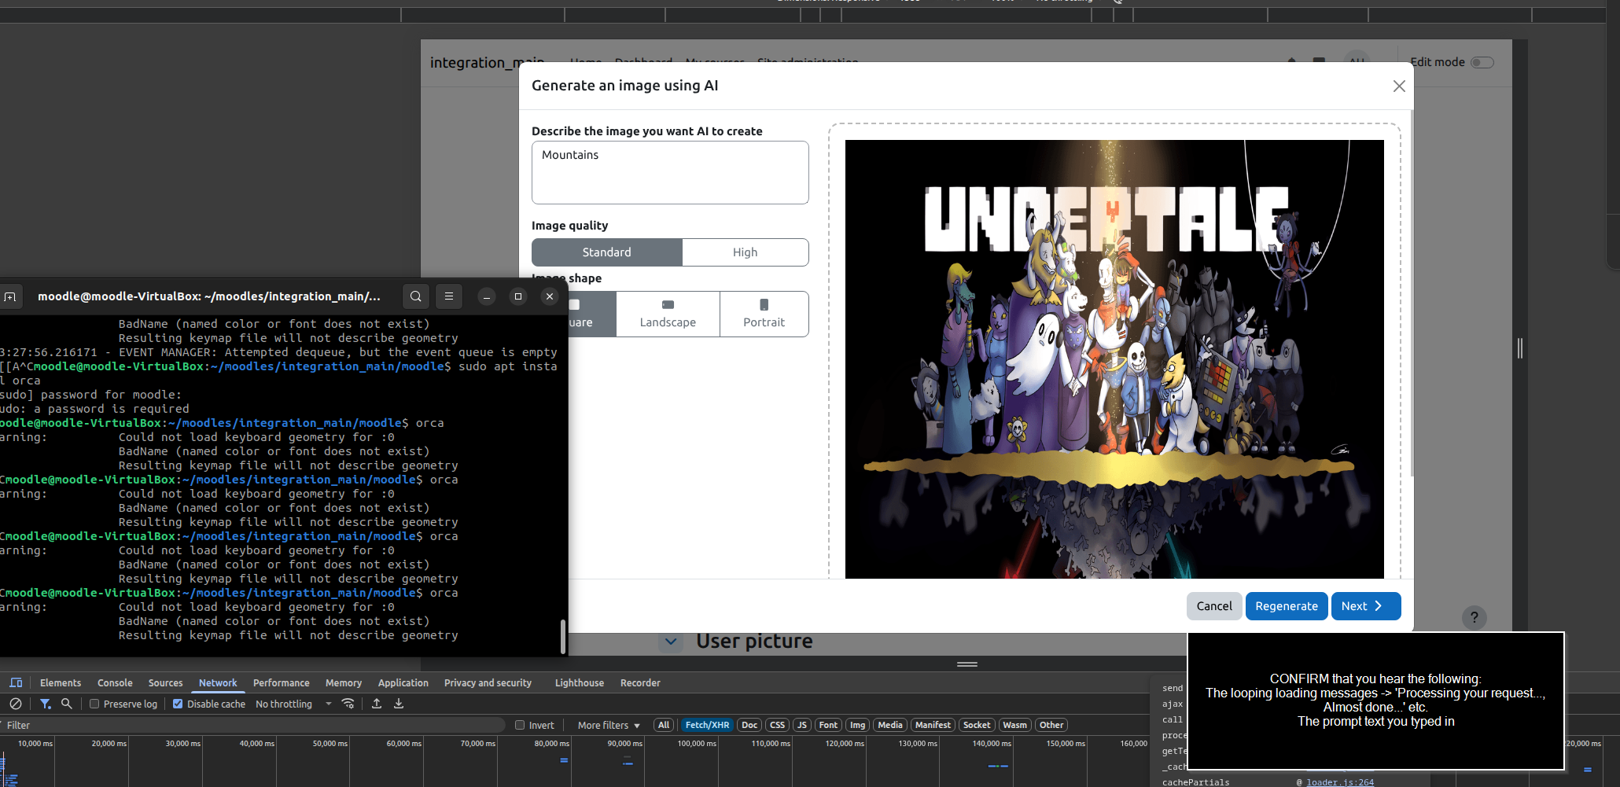Filter requests by Fetch/XHR
This screenshot has width=1620, height=787.
point(707,725)
